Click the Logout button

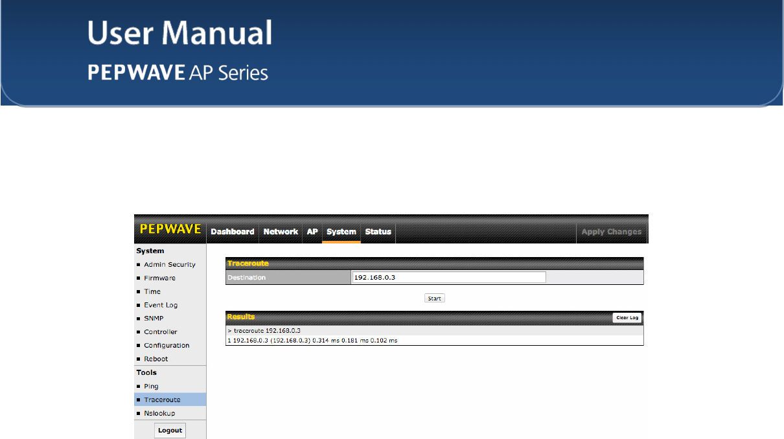(x=170, y=430)
